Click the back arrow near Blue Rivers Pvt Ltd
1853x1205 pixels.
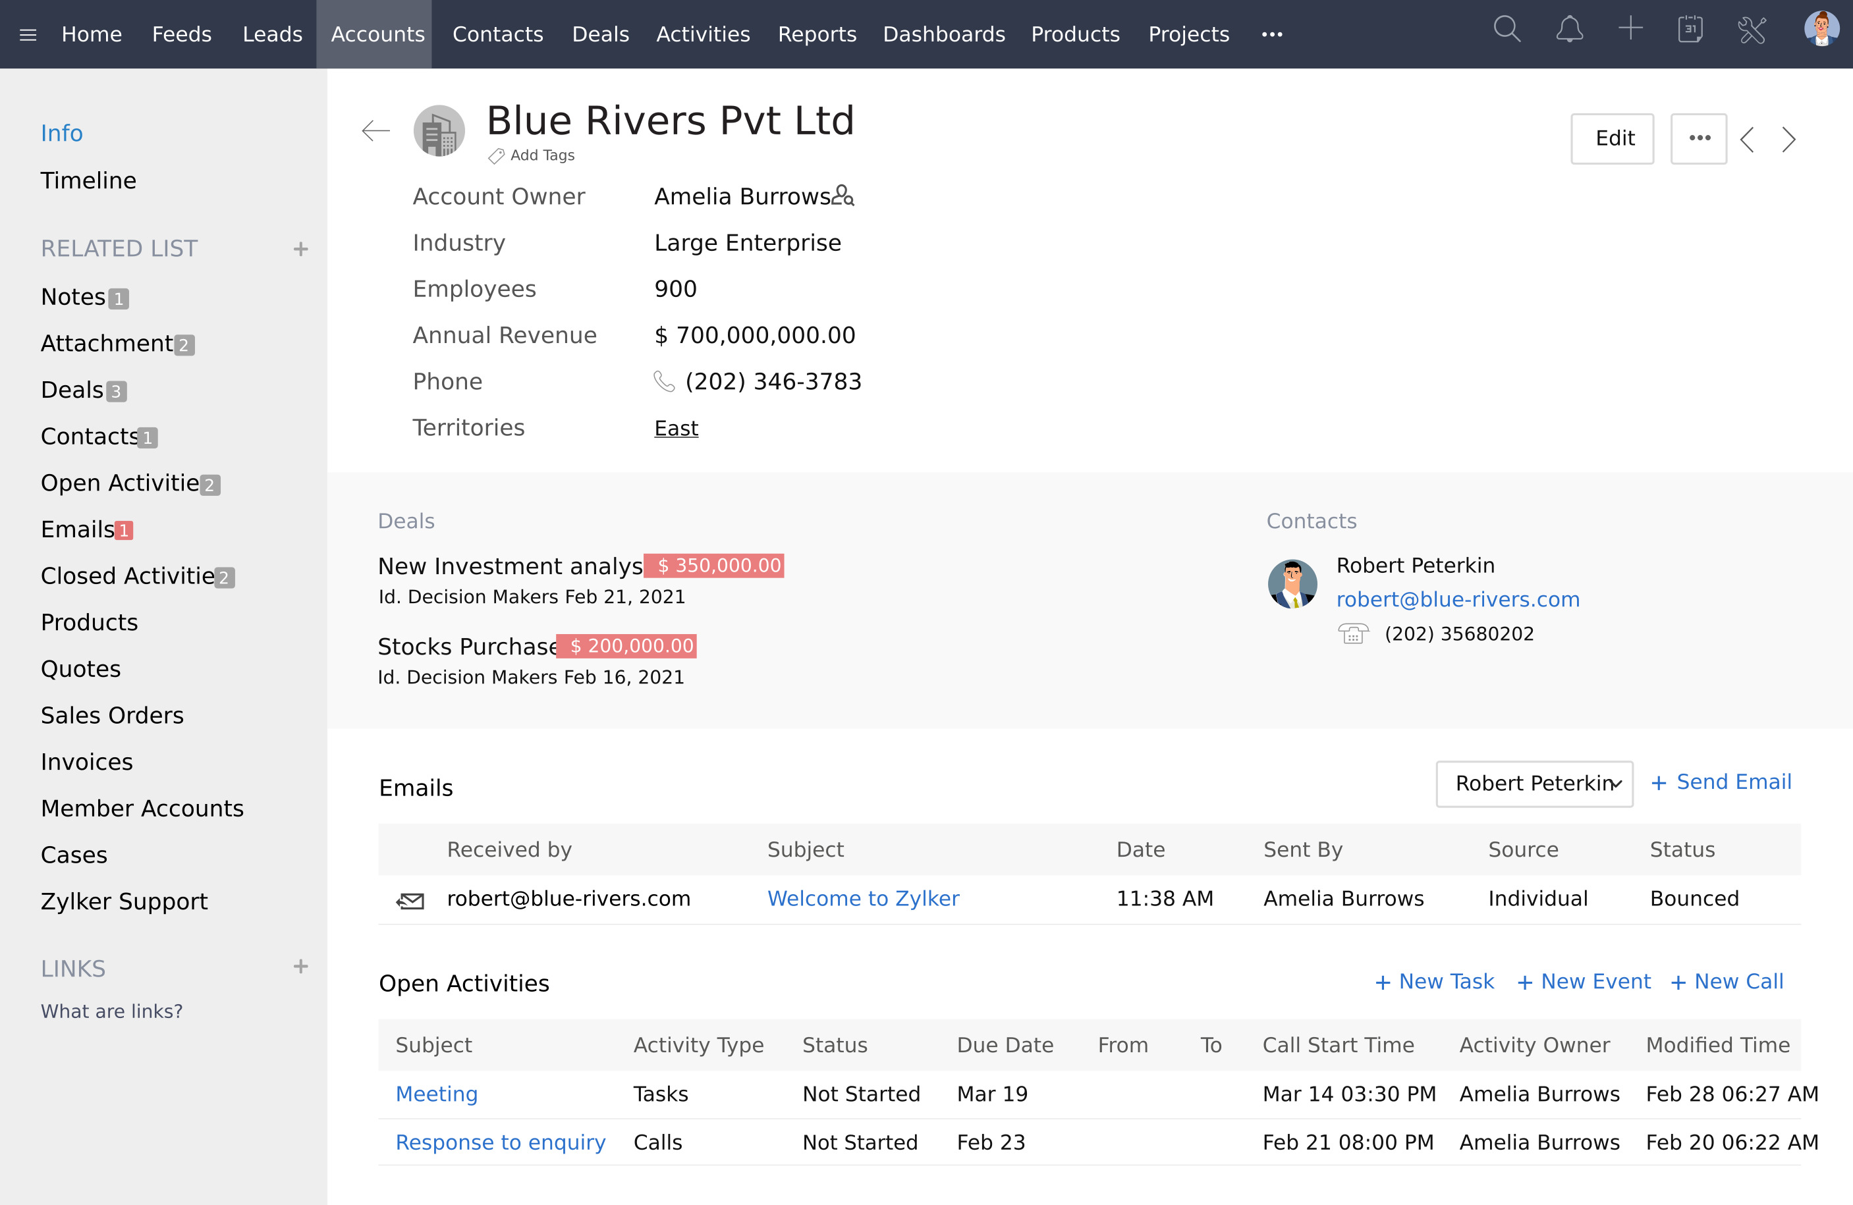(375, 131)
